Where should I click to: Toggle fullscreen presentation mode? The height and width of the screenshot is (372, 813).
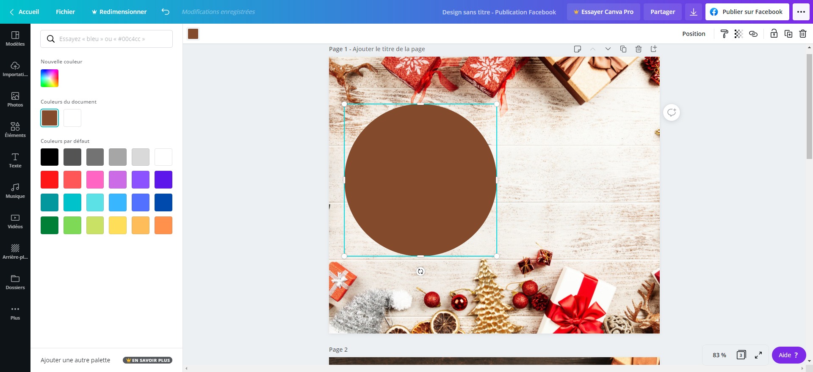click(x=758, y=355)
